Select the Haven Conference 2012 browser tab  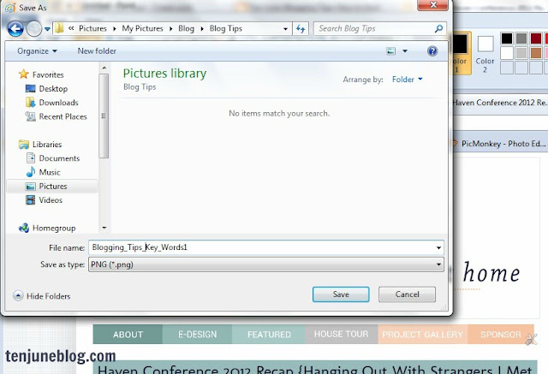click(500, 103)
